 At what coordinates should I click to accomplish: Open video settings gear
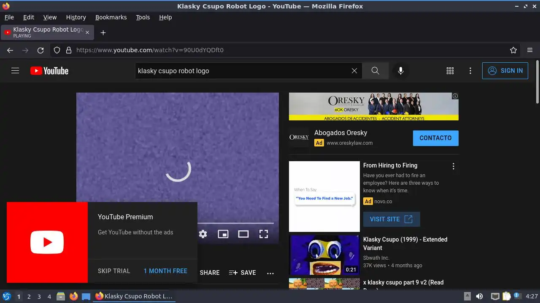point(203,234)
